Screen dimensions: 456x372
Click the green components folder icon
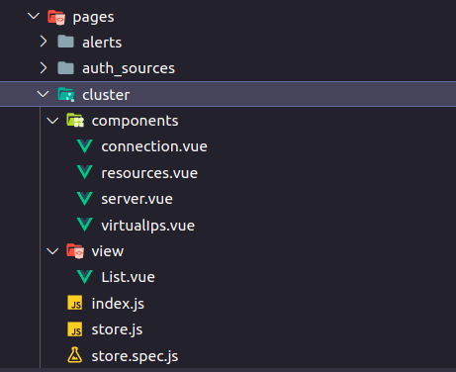click(x=75, y=121)
